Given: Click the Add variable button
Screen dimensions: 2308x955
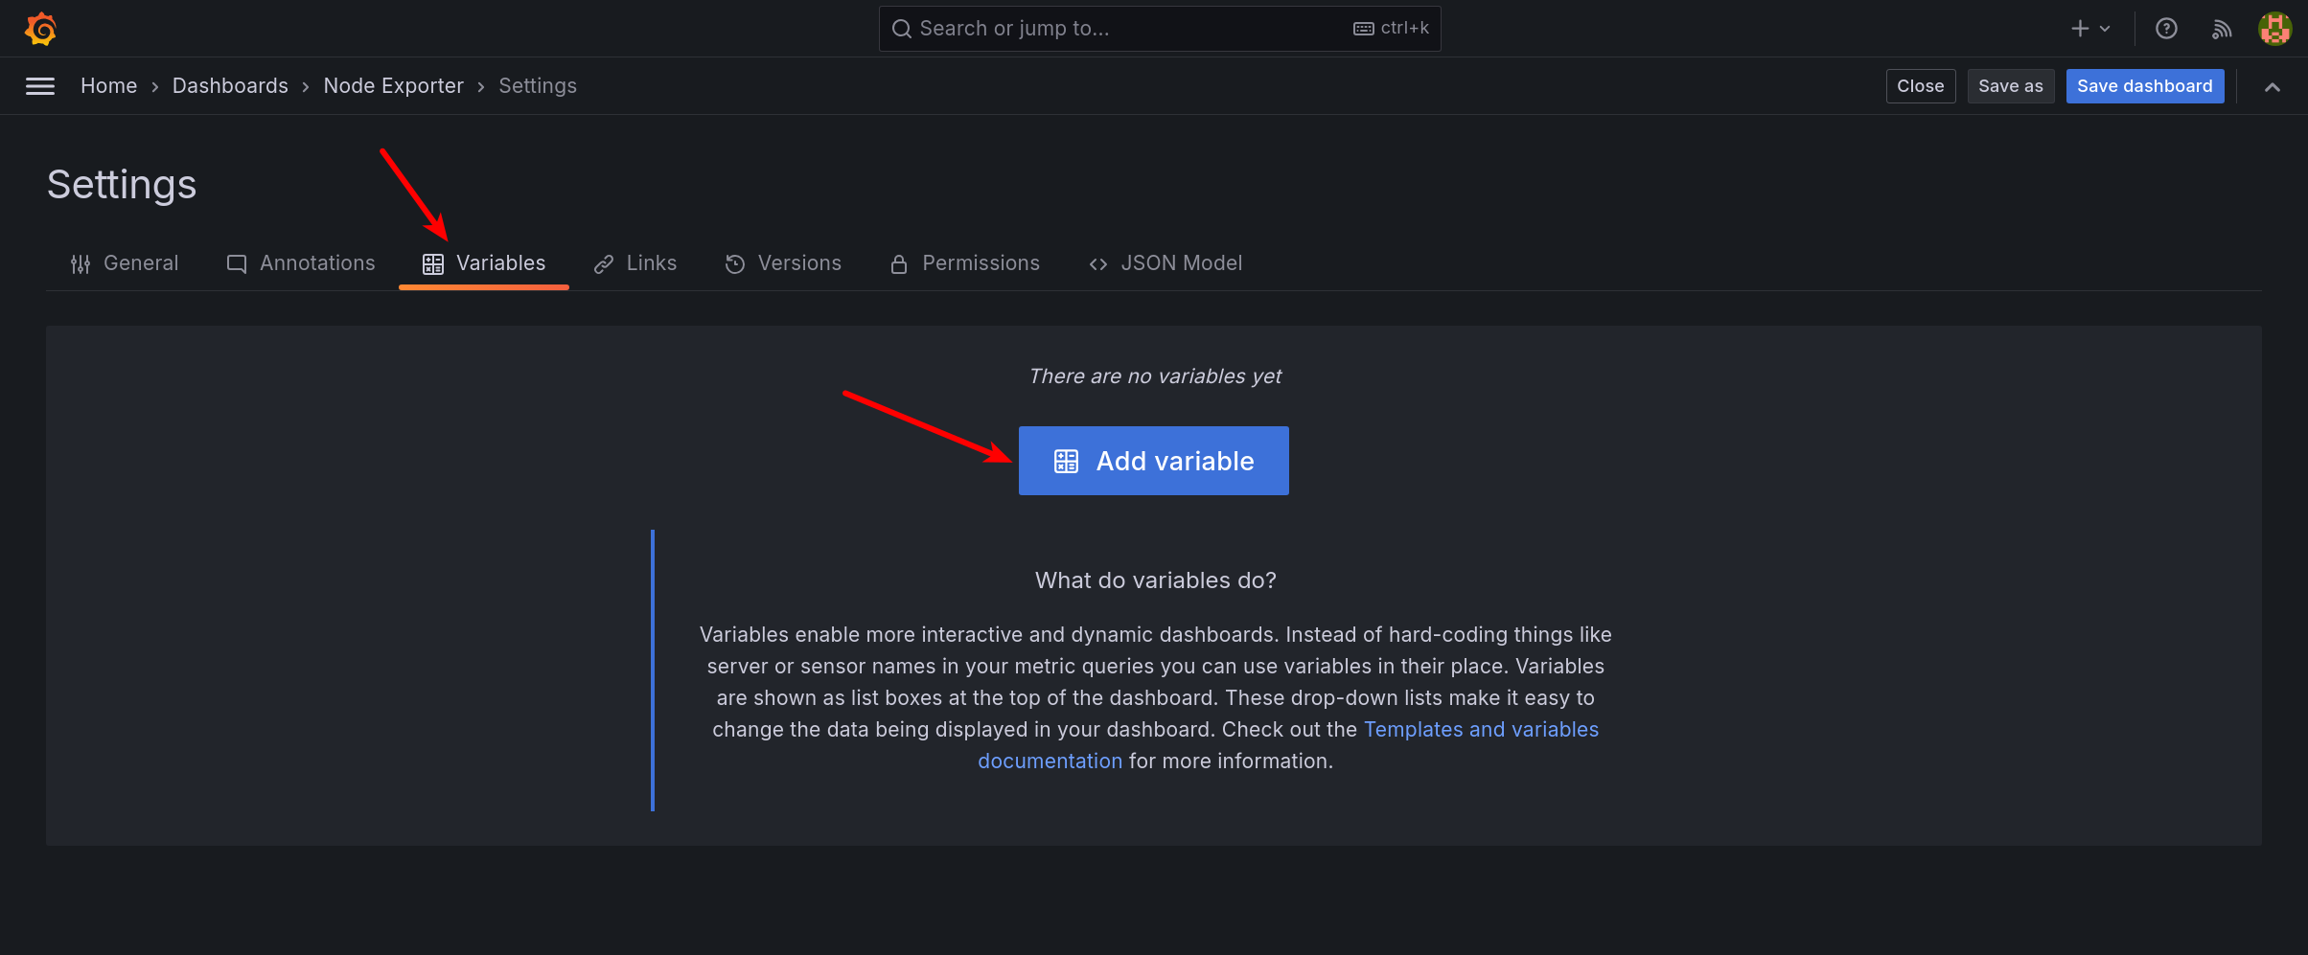Looking at the screenshot, I should 1154,461.
